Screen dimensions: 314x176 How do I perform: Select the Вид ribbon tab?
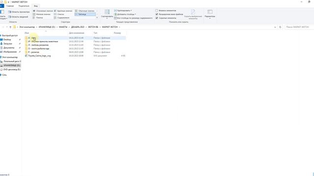pyautogui.click(x=36, y=6)
